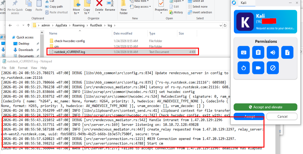This screenshot has width=303, height=154.
Task: Open the Move to dropdown
Action: (76, 11)
